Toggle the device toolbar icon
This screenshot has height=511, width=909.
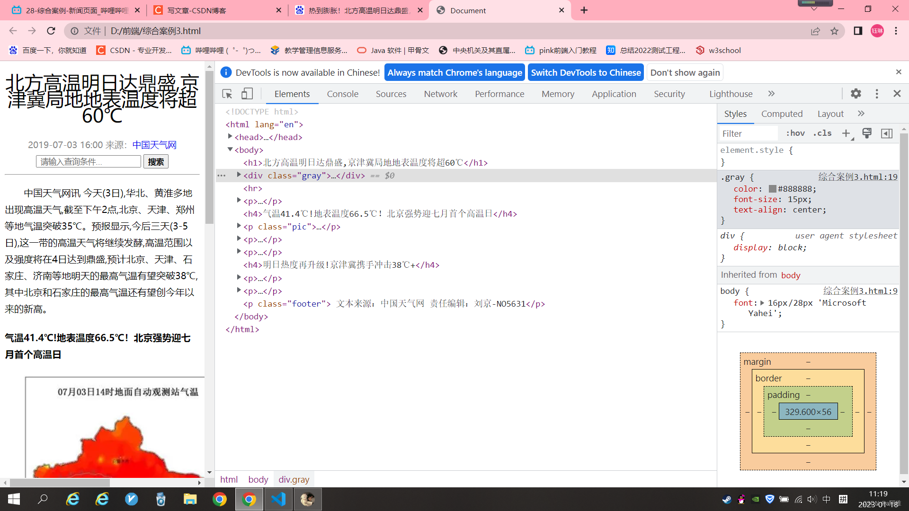point(247,94)
